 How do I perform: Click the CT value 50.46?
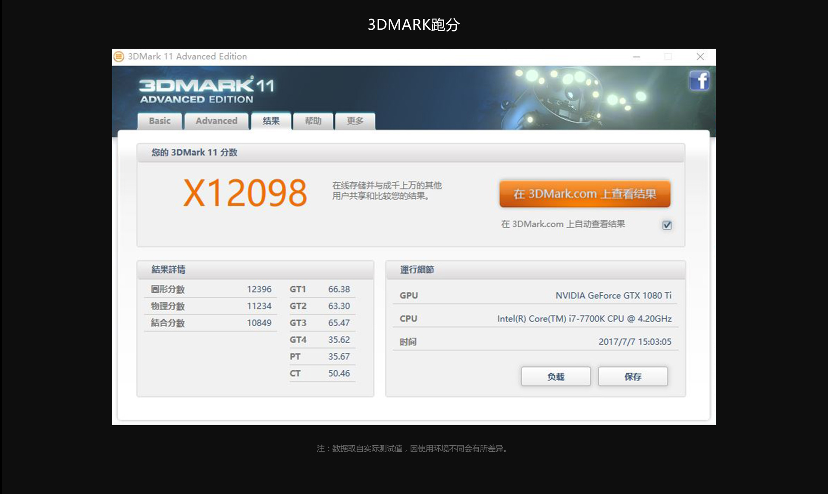pyautogui.click(x=339, y=373)
